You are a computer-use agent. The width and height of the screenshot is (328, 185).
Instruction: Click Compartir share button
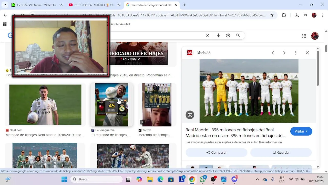click(217, 152)
